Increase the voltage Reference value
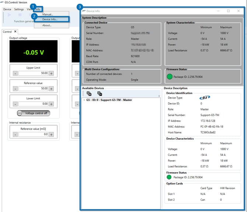 click(51, 89)
